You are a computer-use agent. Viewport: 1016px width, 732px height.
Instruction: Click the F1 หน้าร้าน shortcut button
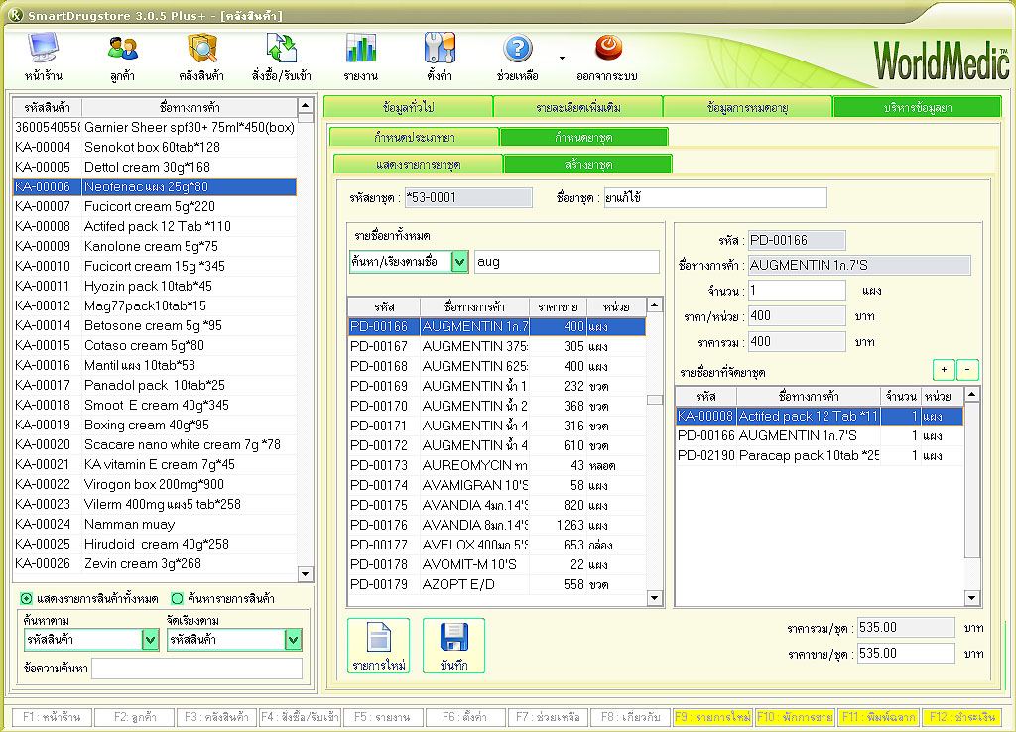pyautogui.click(x=52, y=717)
